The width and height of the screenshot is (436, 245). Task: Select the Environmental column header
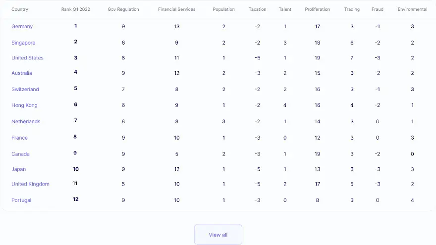412,9
